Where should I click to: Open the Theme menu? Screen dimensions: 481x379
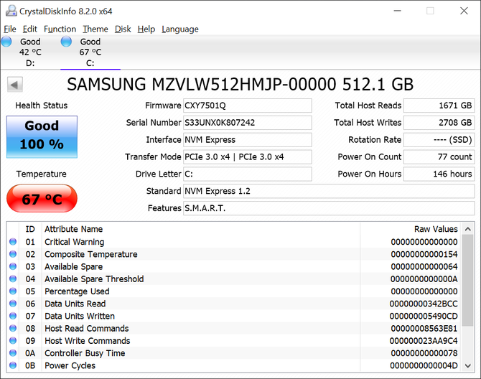click(95, 29)
